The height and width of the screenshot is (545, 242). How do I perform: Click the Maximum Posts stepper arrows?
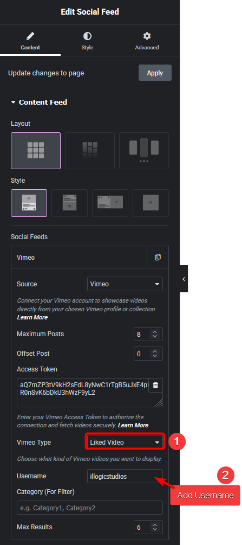click(x=155, y=335)
